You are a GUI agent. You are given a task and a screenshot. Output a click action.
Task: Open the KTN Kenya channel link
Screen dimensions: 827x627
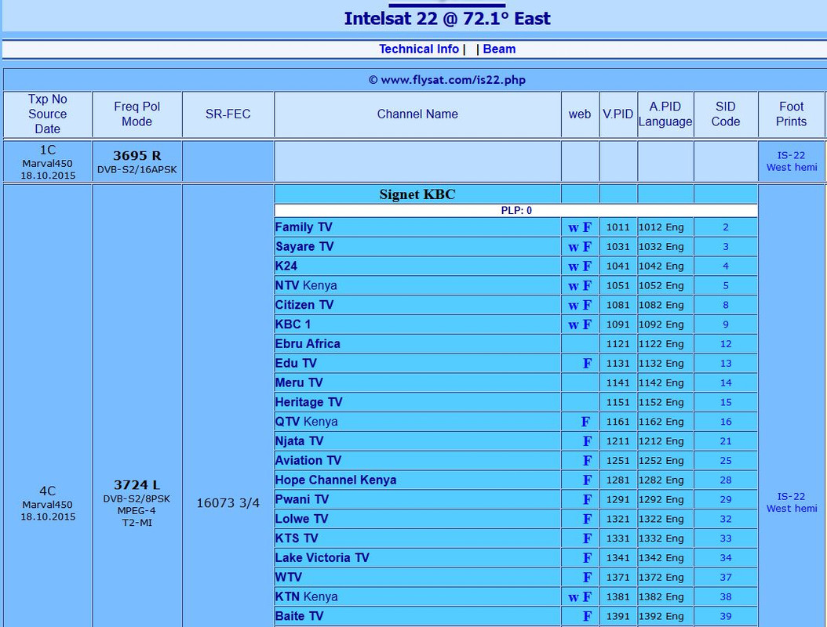307,597
